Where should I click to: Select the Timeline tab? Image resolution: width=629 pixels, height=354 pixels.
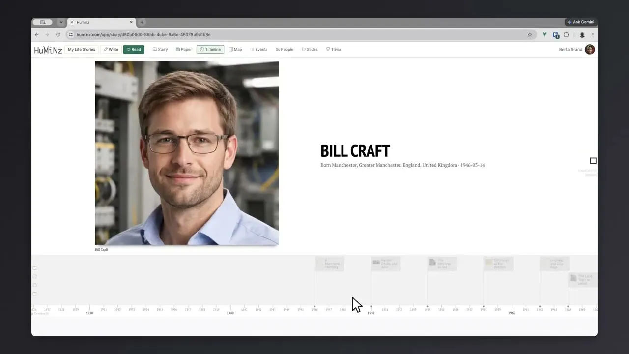(210, 49)
